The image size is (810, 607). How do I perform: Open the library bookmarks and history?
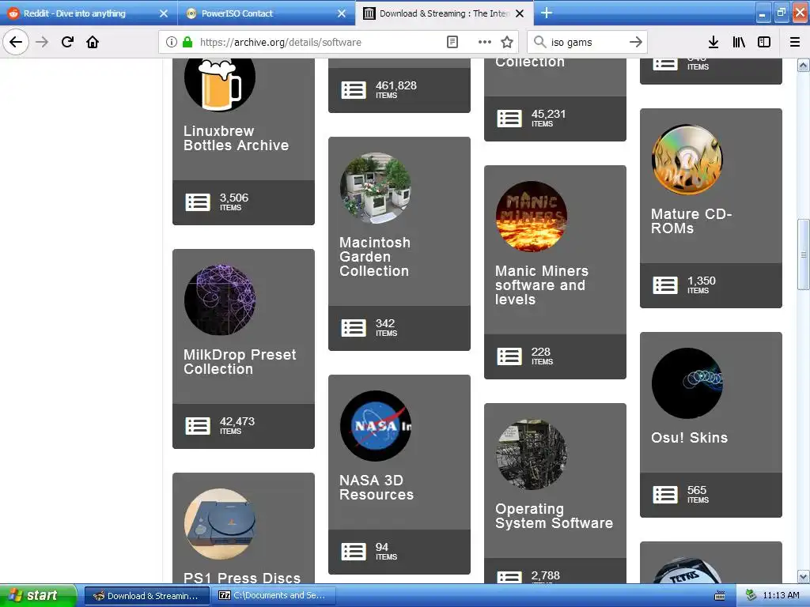[739, 42]
